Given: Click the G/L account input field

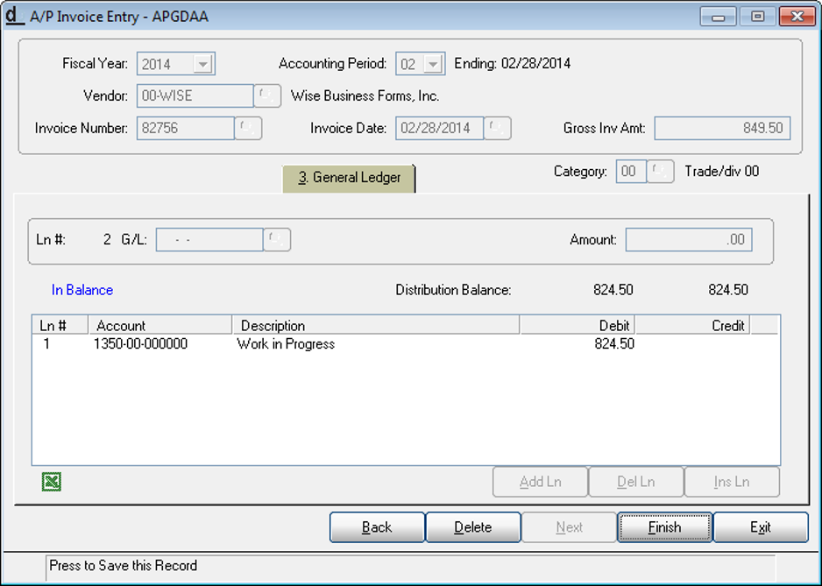Looking at the screenshot, I should [209, 239].
